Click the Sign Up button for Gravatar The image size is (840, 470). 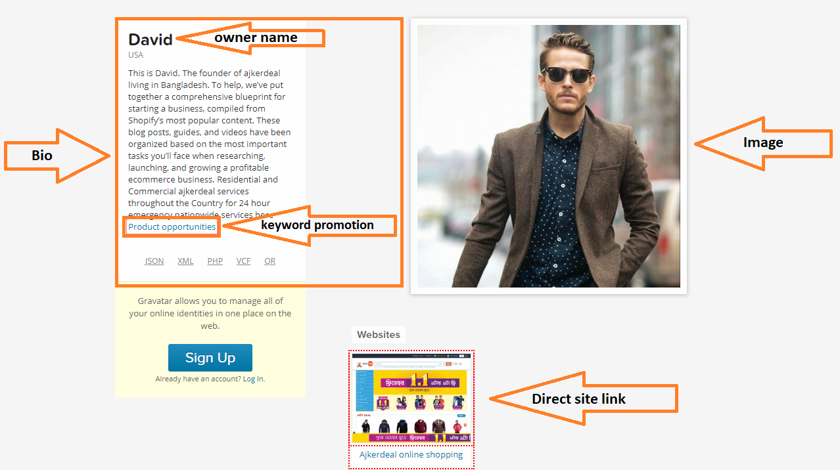click(210, 357)
